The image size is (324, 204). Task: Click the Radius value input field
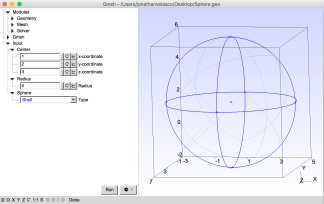click(x=40, y=86)
